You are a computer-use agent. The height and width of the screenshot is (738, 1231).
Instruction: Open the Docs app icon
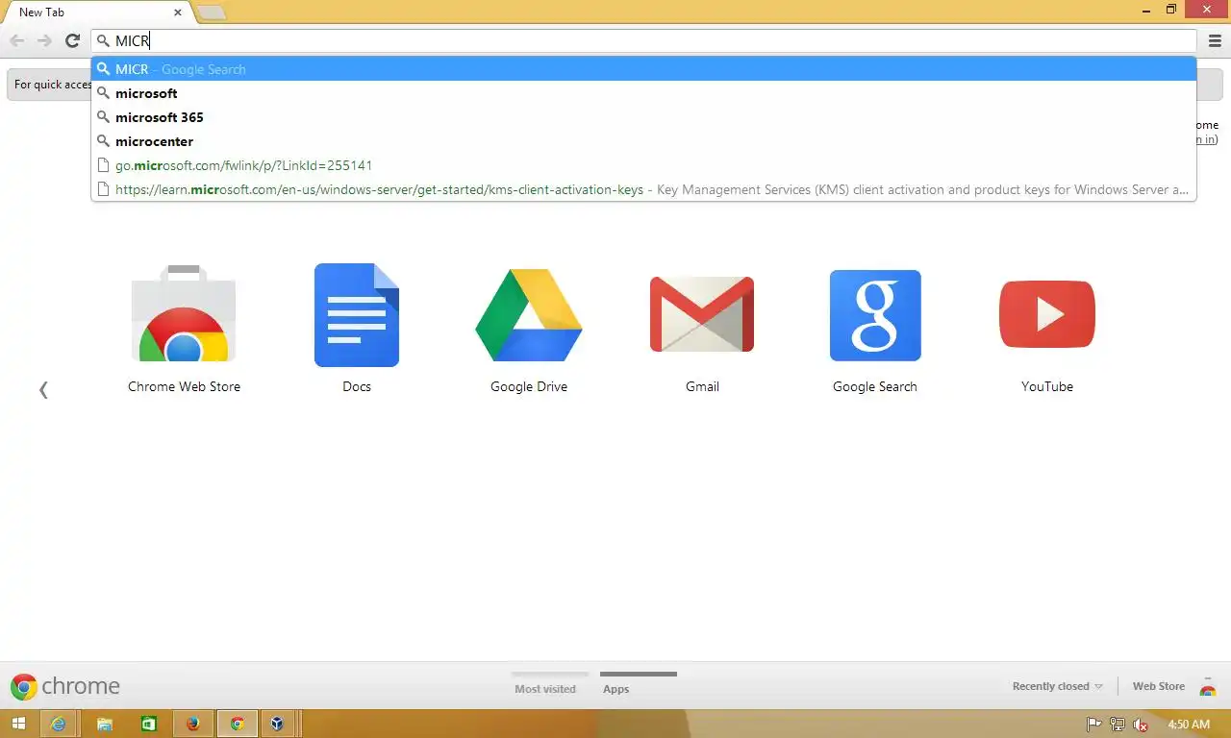[357, 315]
